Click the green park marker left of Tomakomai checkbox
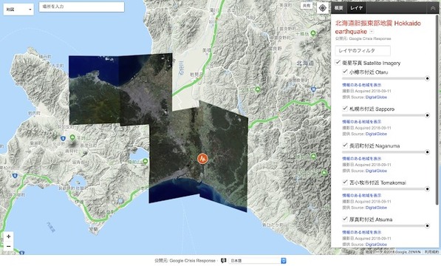 tap(324, 172)
